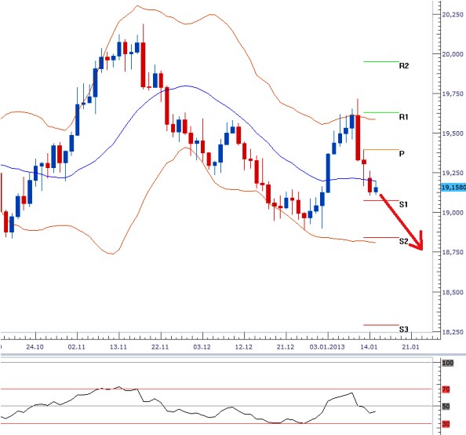Viewport: 466px width, 435px height.
Task: Click the R1 resistance level label
Action: point(403,117)
